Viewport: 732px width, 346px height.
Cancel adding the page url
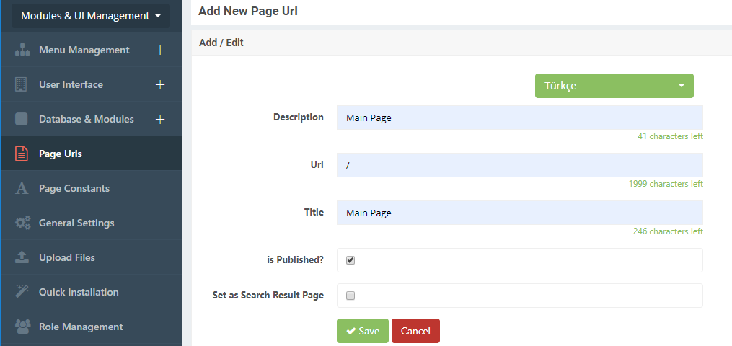pyautogui.click(x=415, y=331)
